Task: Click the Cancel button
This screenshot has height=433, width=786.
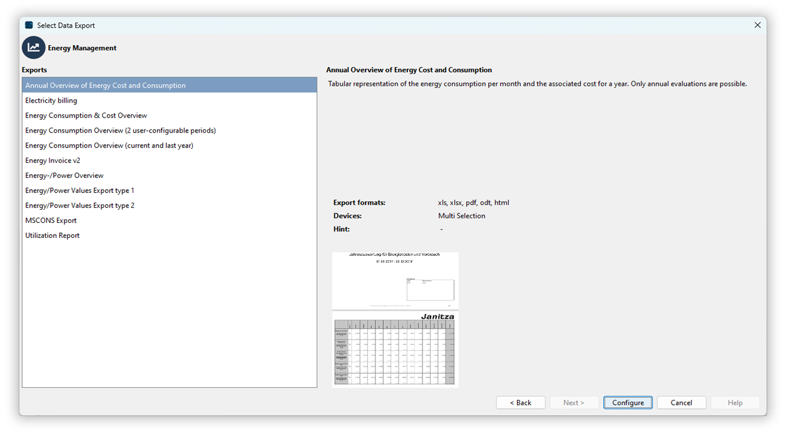Action: (681, 402)
